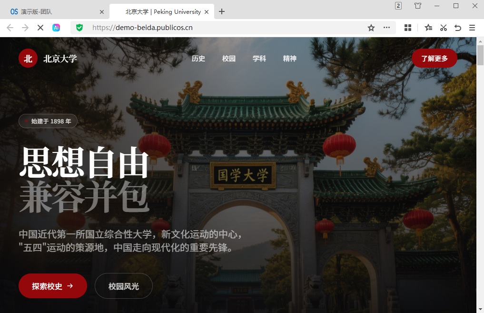Open the browser hamburger menu

[x=472, y=28]
